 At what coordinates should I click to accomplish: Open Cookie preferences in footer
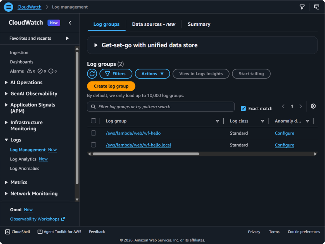[x=304, y=232]
